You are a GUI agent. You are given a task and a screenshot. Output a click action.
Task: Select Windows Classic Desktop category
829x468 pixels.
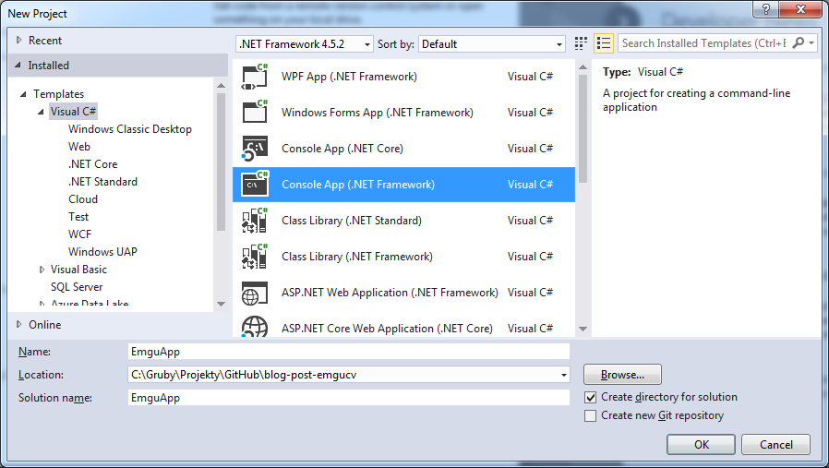(130, 129)
